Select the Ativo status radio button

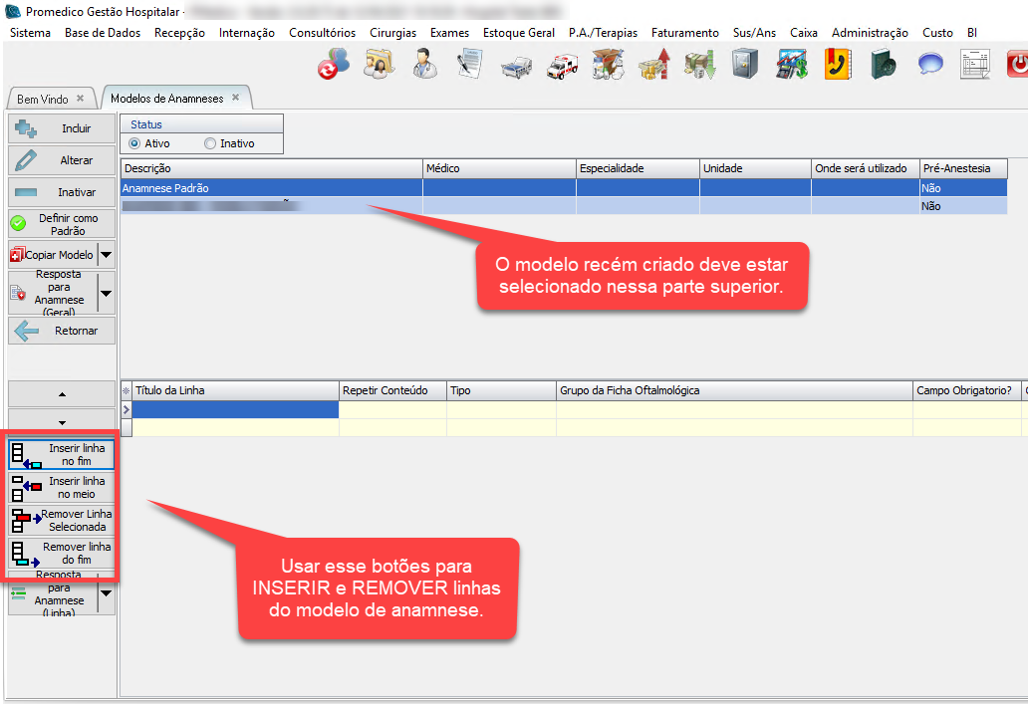tap(135, 143)
